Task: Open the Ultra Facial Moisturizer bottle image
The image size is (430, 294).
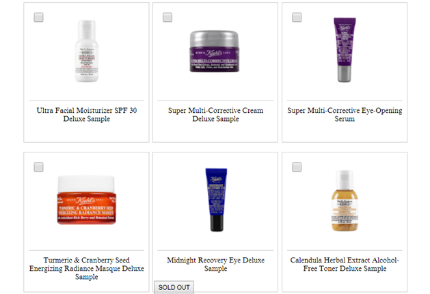Action: 87,51
